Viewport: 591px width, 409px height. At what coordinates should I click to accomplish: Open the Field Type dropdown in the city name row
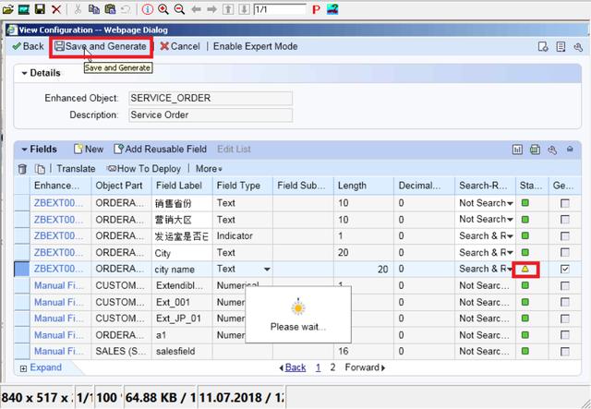click(x=267, y=270)
